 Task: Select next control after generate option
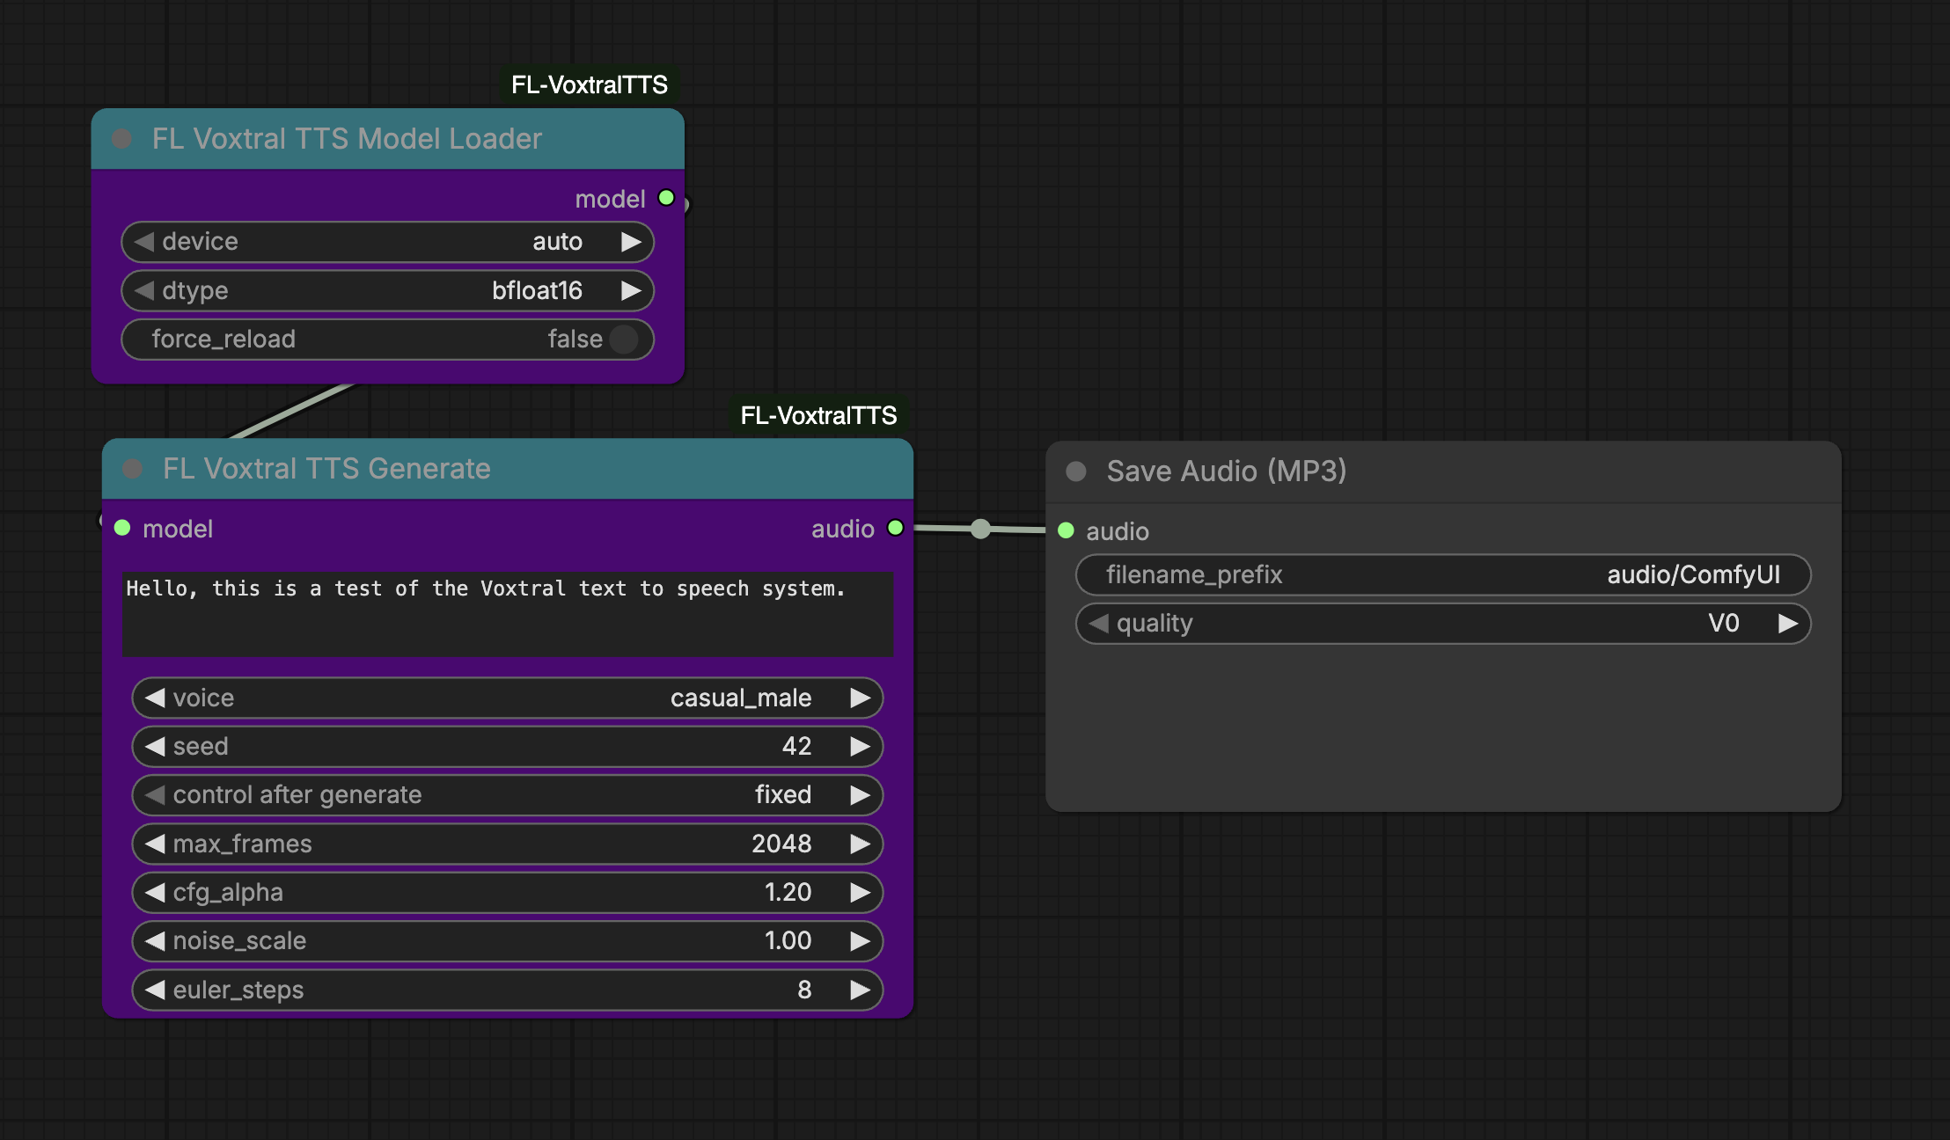click(860, 795)
